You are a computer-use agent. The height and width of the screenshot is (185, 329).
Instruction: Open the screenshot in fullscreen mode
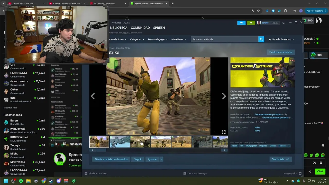[x=224, y=132]
